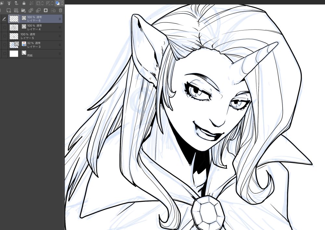This screenshot has width=325, height=230.
Task: Click the apply mask to layer icon
Action: point(53,10)
